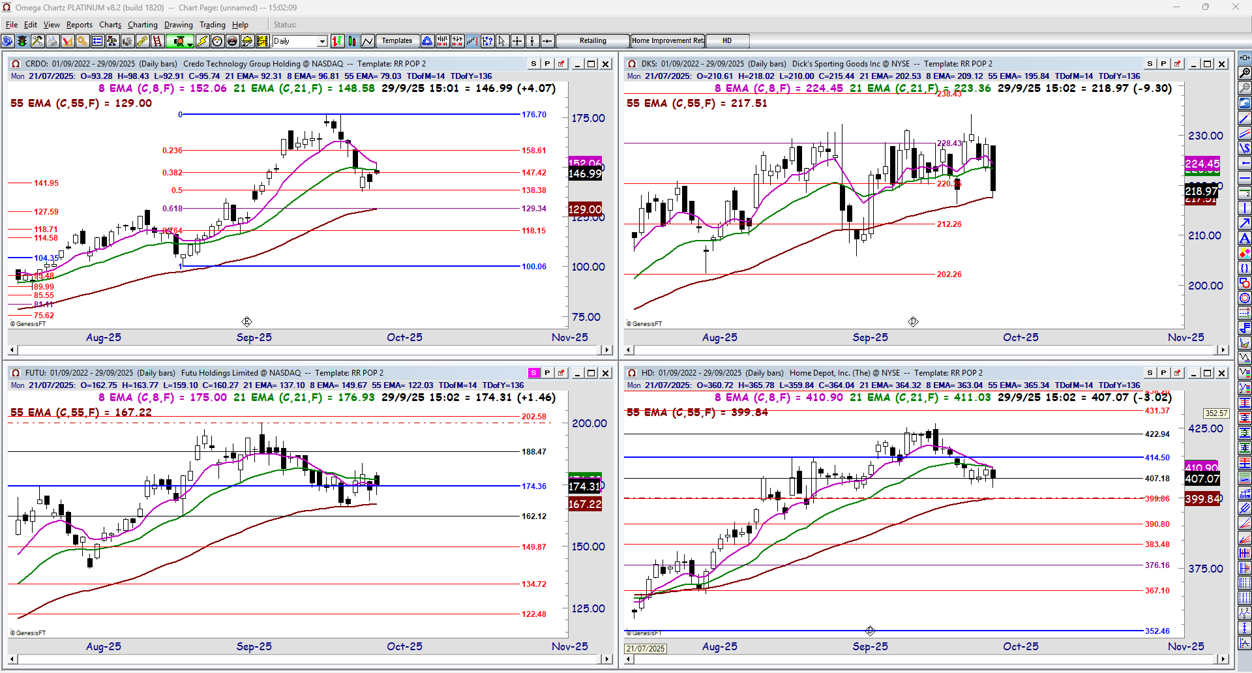The width and height of the screenshot is (1252, 673).
Task: Open the View menu
Action: (x=52, y=25)
